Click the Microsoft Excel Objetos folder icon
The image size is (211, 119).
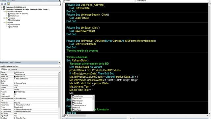click(6, 12)
